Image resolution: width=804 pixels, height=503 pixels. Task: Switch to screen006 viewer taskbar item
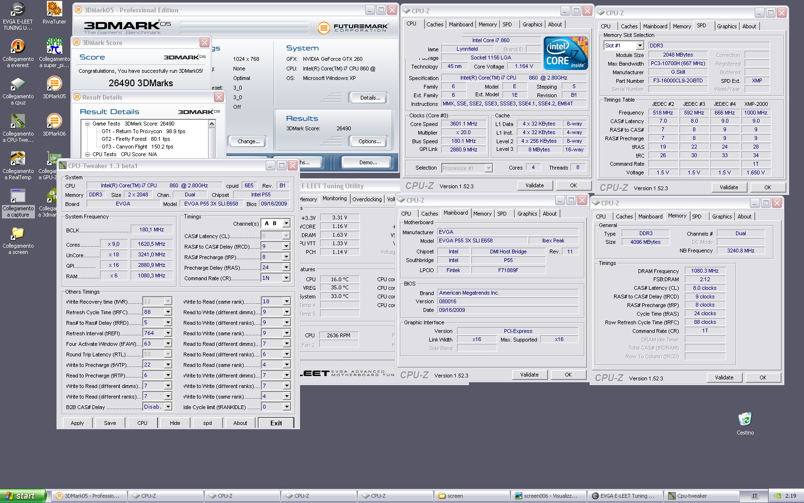[548, 496]
